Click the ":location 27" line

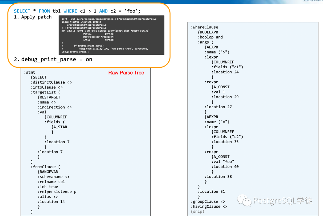coord(218,107)
